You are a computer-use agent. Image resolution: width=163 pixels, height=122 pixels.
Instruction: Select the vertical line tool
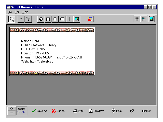pyautogui.click(x=69, y=19)
